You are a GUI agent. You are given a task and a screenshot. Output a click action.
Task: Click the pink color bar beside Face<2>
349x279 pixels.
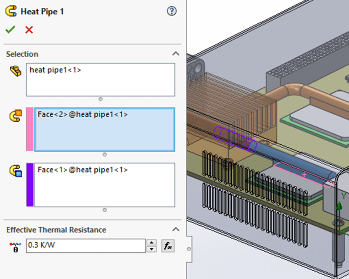click(30, 130)
